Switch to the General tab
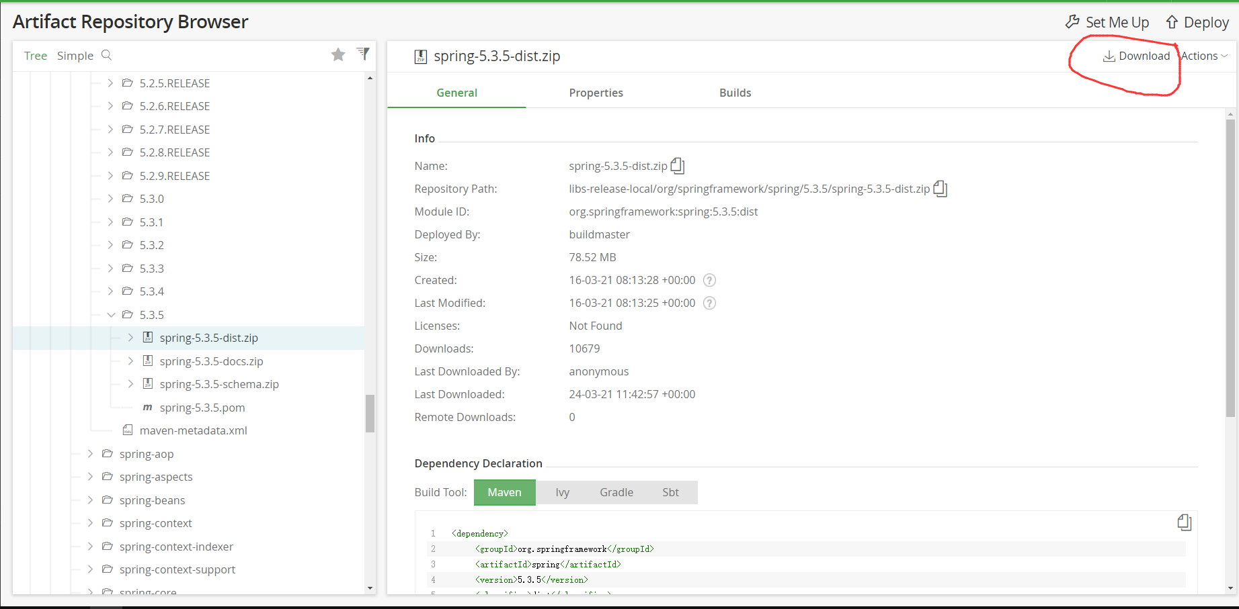Viewport: 1239px width, 609px height. click(x=457, y=93)
